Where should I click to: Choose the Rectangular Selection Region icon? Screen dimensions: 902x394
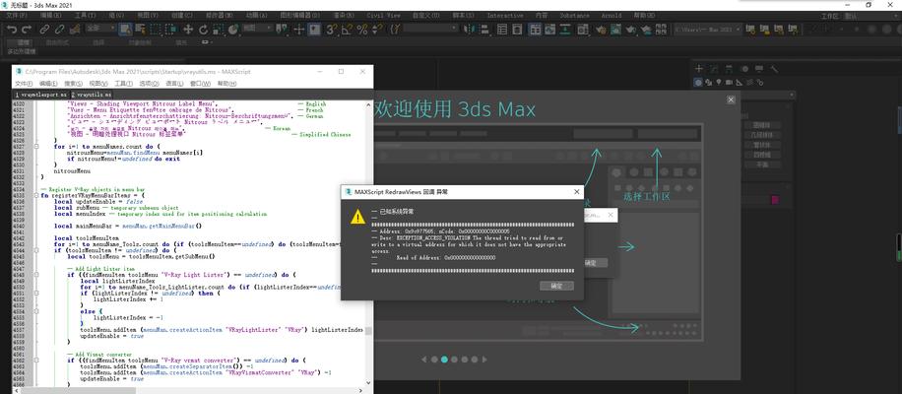[156, 29]
